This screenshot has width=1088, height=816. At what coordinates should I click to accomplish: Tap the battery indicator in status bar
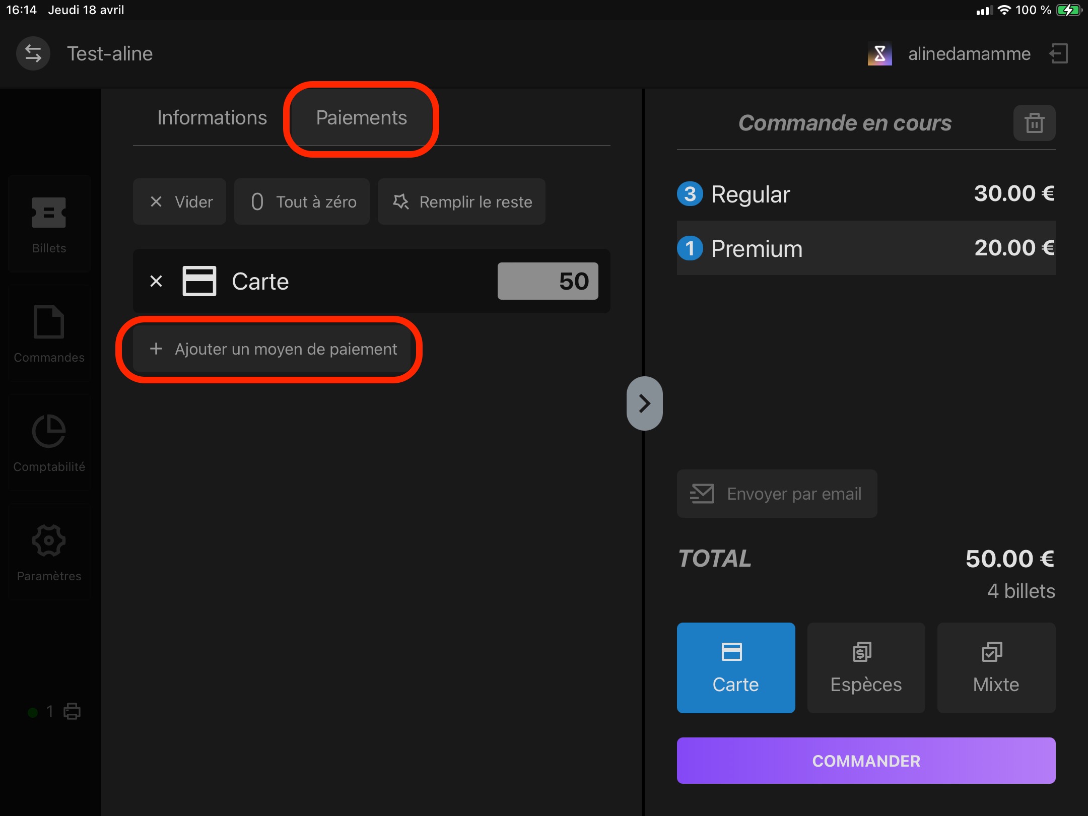[1069, 10]
